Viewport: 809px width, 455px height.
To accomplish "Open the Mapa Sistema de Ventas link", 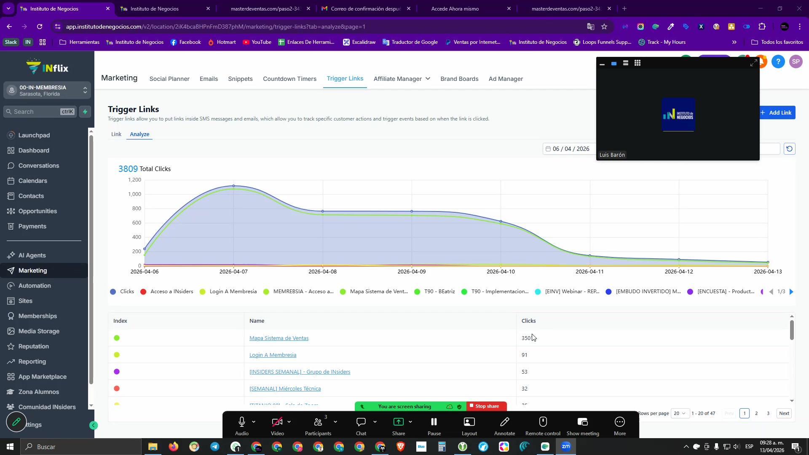I will pos(279,338).
